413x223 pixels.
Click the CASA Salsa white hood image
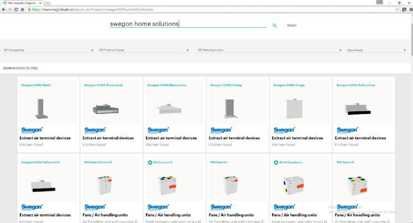tap(43, 186)
